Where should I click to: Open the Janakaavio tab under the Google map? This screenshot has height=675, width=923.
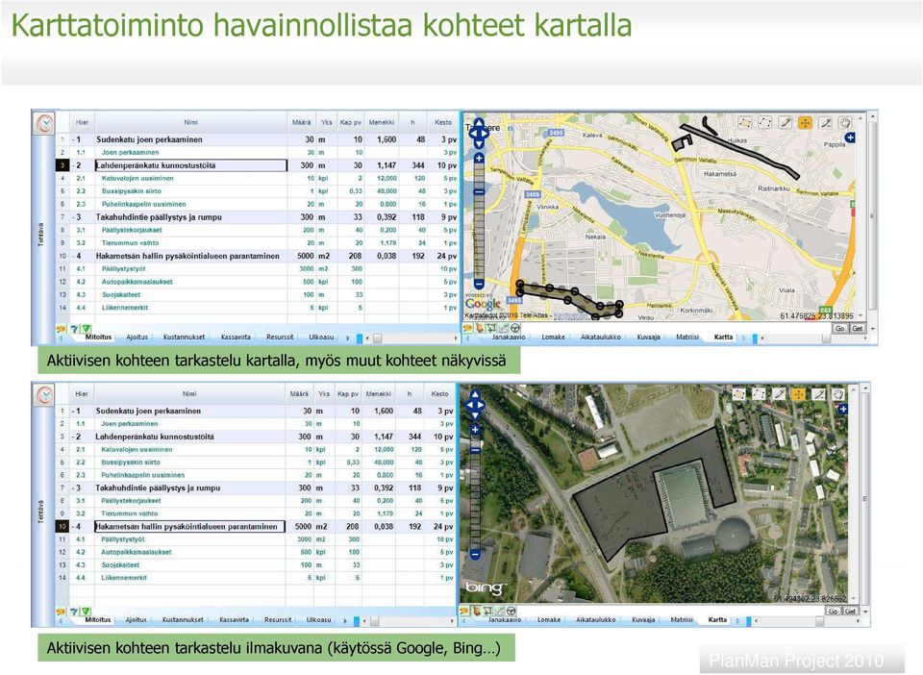point(509,337)
